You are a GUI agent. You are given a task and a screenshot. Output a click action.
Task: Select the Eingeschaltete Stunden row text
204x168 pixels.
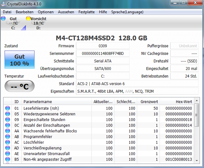tap(44, 119)
